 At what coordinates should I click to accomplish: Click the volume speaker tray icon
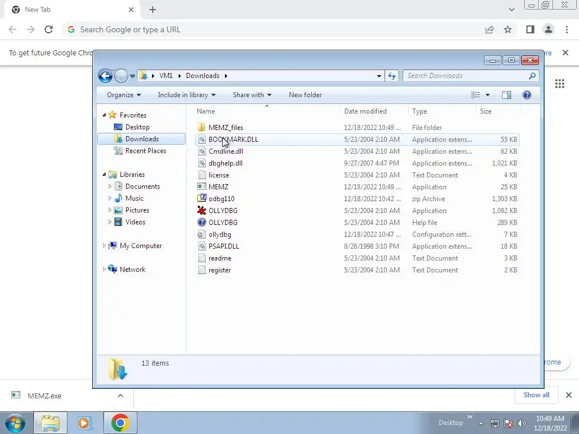(x=522, y=423)
